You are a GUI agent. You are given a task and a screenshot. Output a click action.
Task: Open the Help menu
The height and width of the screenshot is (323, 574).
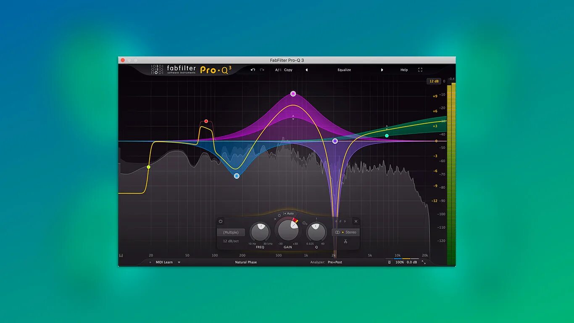[404, 70]
